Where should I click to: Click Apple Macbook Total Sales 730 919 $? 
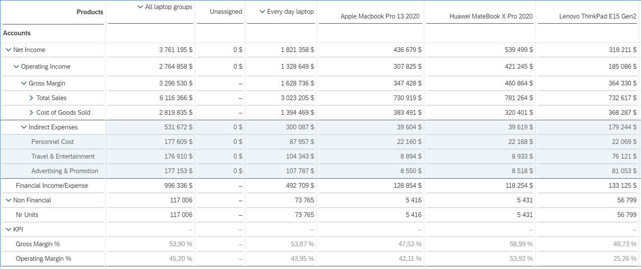(x=408, y=98)
